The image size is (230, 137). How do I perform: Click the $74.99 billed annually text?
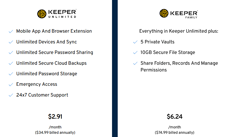pos(175,133)
